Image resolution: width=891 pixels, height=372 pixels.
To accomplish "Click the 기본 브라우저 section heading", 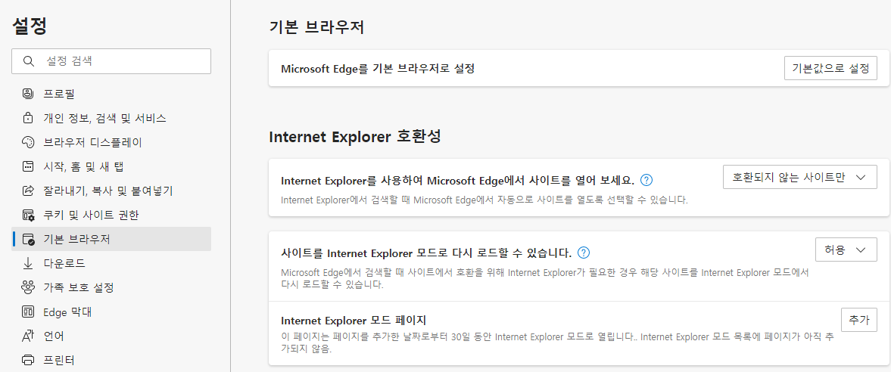I will pos(316,27).
